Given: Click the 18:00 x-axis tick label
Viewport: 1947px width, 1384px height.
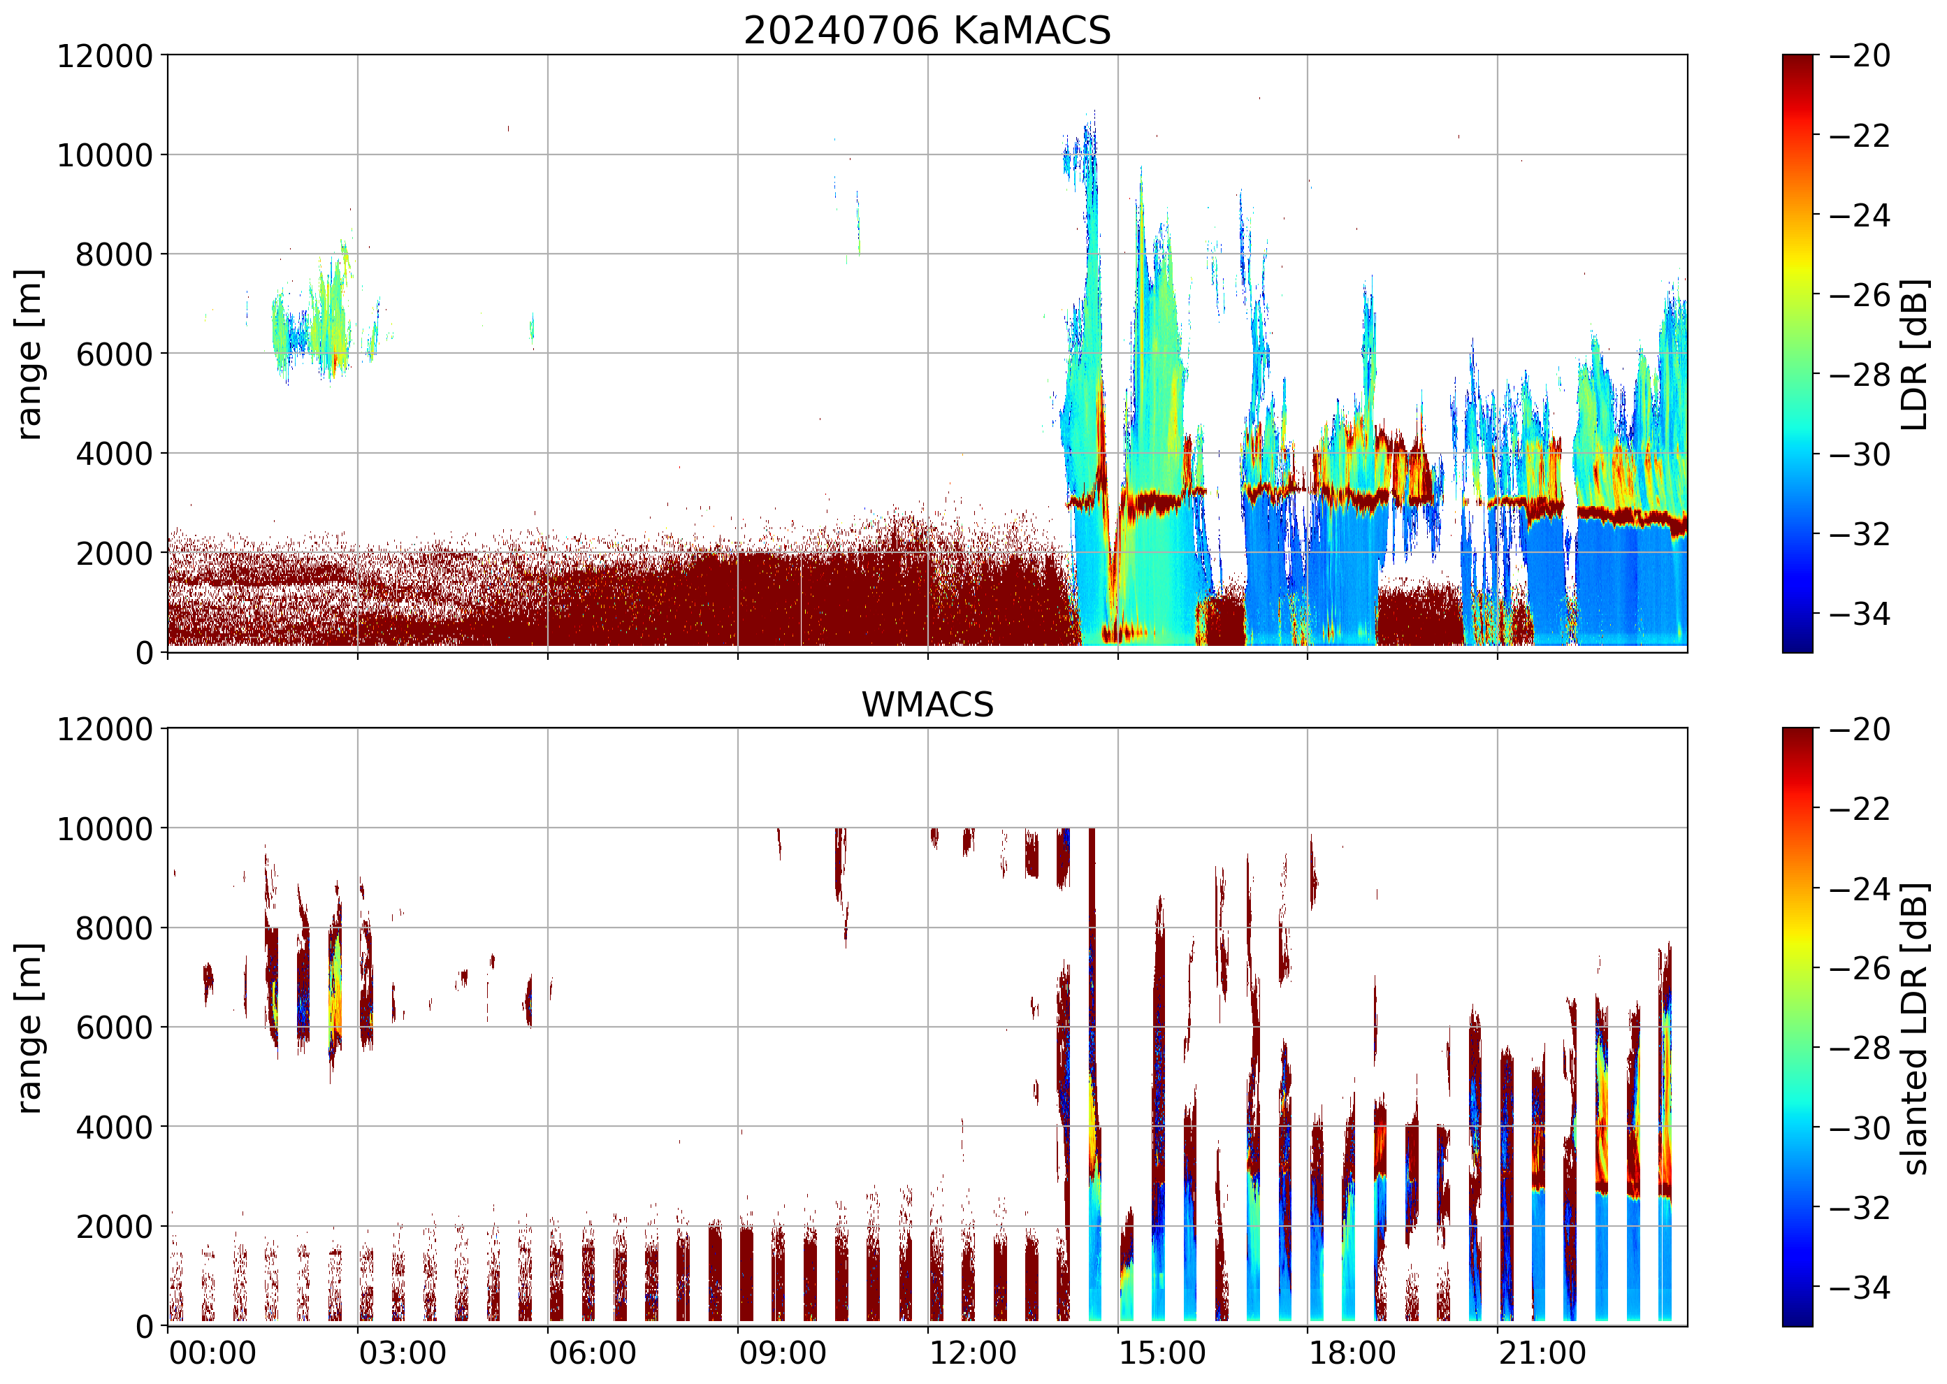Looking at the screenshot, I should point(1352,1353).
